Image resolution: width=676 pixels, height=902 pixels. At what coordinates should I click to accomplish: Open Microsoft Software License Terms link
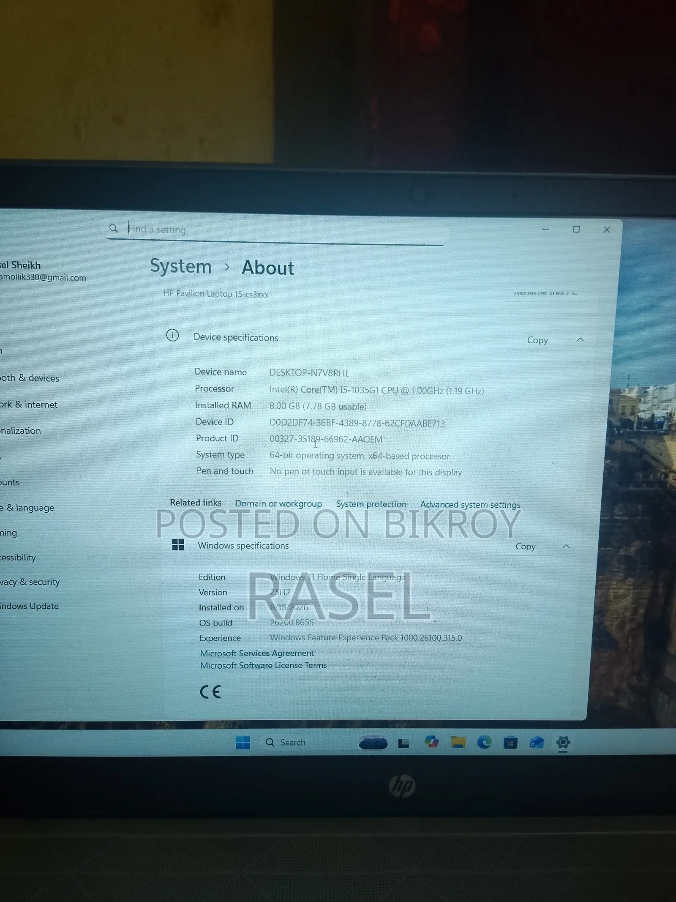tap(264, 665)
